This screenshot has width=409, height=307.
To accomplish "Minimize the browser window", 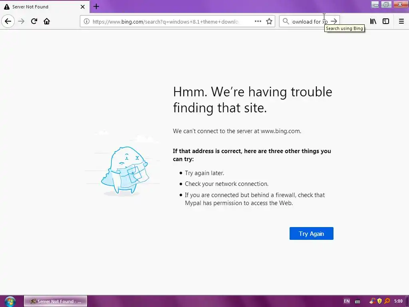I will click(375, 4).
